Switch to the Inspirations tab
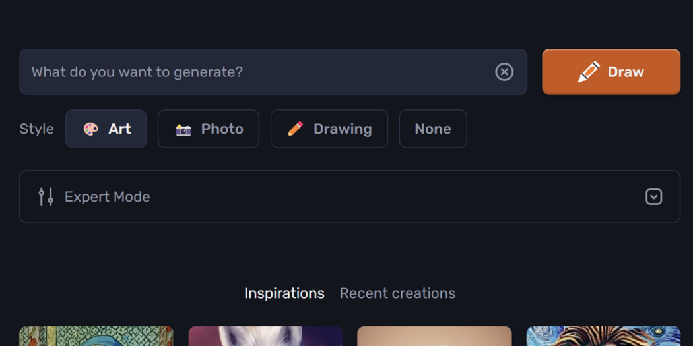The image size is (693, 346). coord(284,293)
